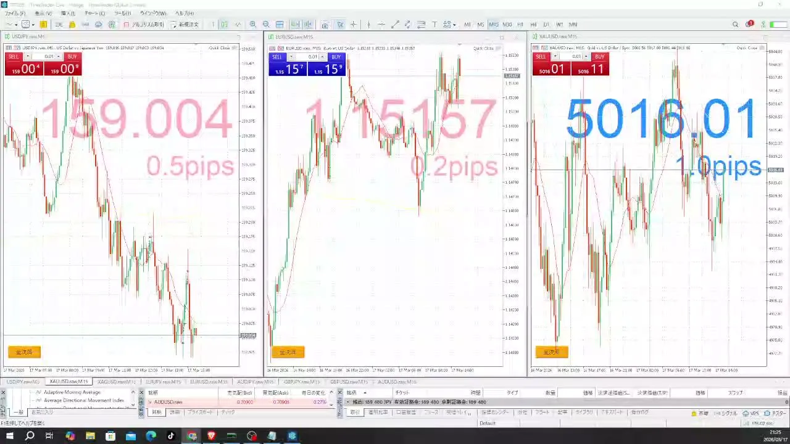Toggle Quick Close checkbox on the XAUUSD chart
Image resolution: width=790 pixels, height=444 pixels.
click(760, 48)
